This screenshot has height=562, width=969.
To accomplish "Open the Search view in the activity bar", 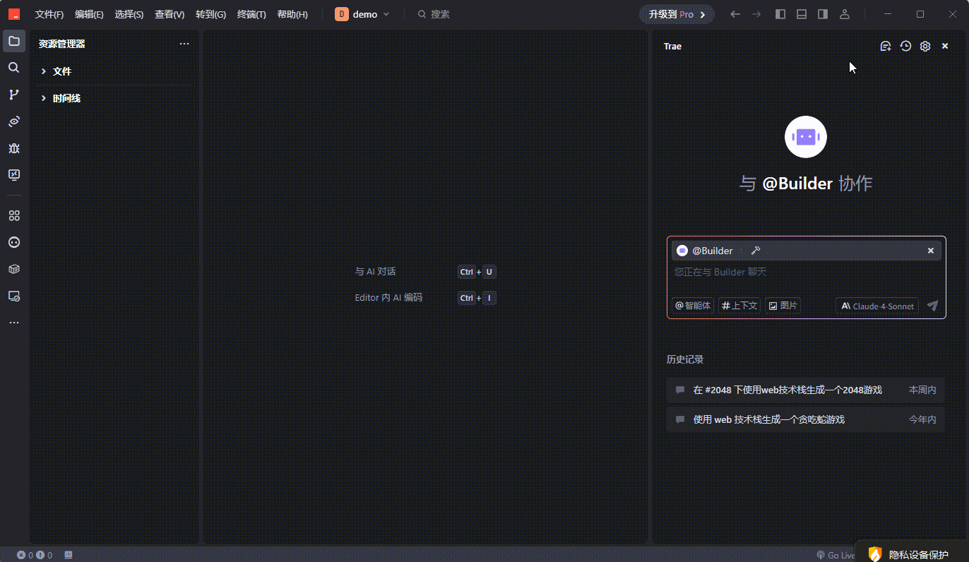I will click(14, 68).
